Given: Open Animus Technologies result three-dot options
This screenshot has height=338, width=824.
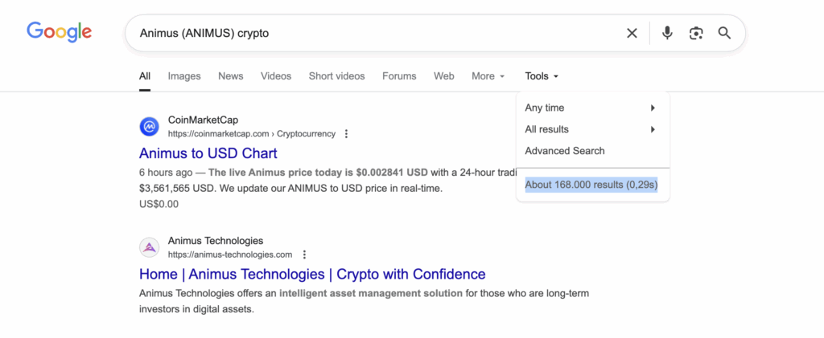Looking at the screenshot, I should [304, 255].
